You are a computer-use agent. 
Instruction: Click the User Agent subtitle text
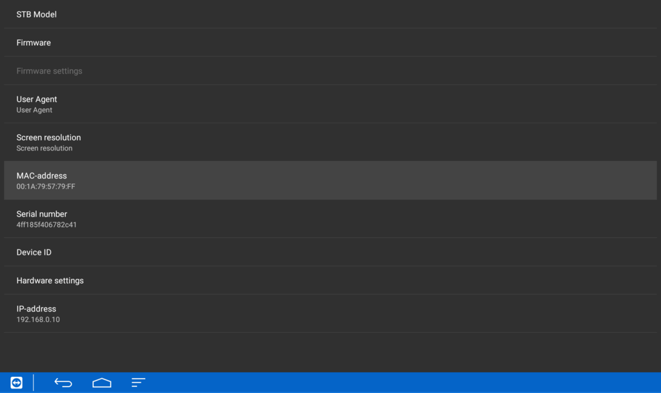coord(34,110)
